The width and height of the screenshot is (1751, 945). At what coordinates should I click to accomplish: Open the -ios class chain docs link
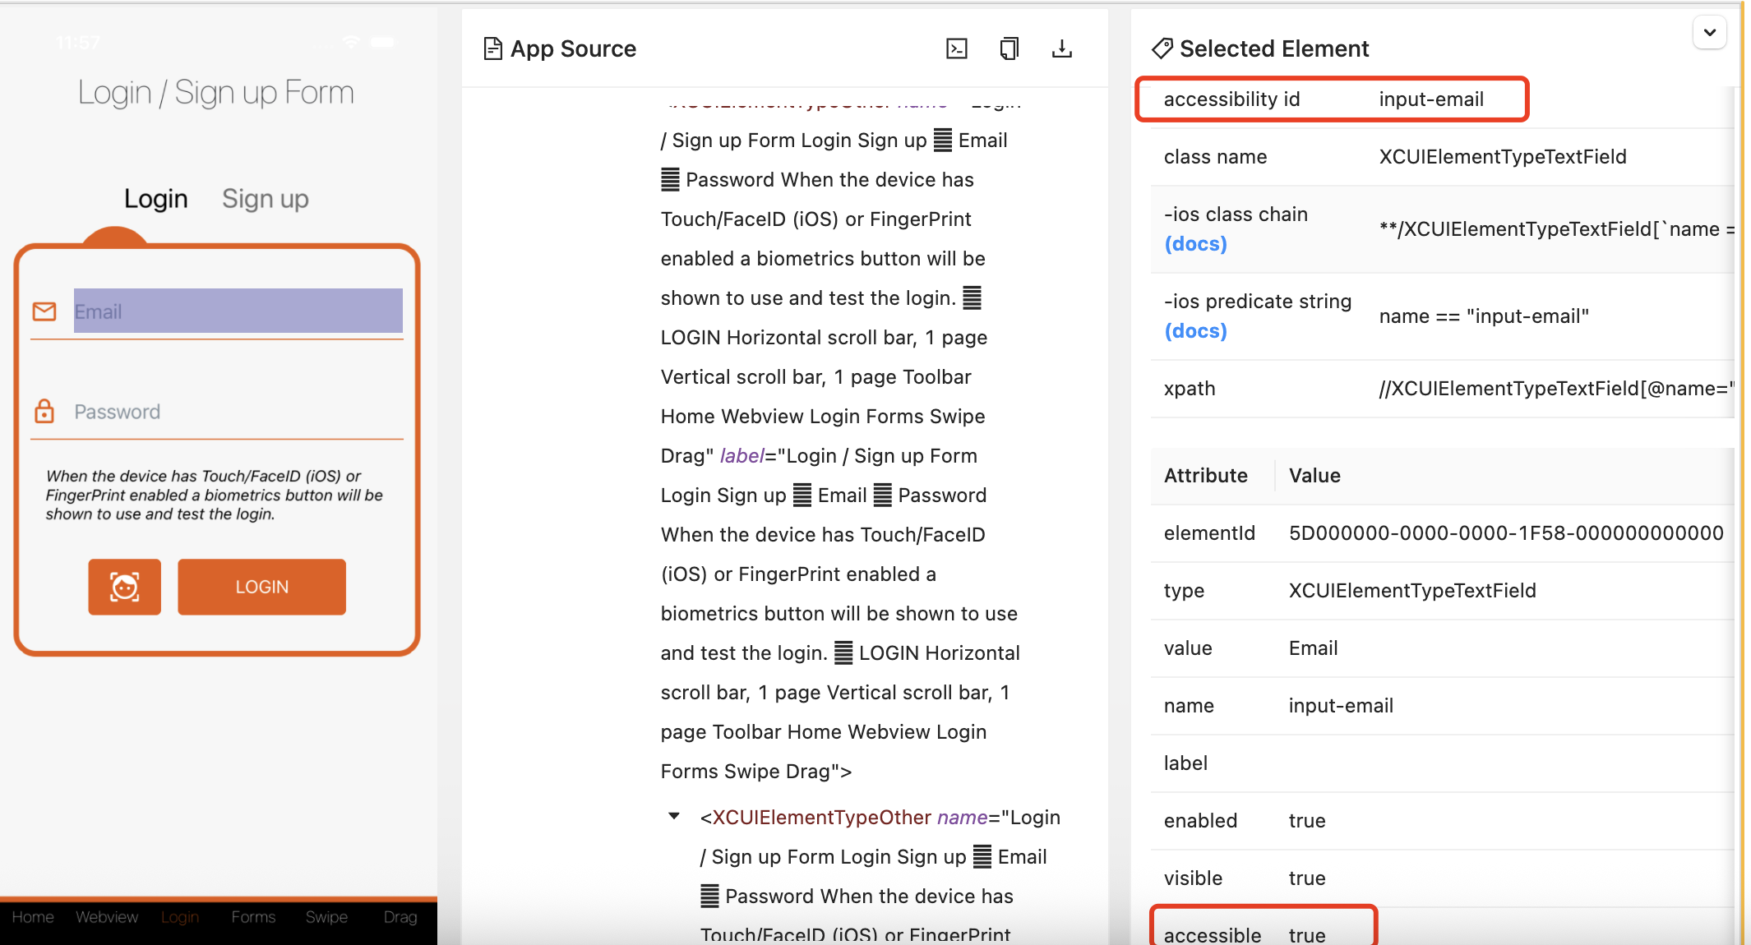[1195, 244]
